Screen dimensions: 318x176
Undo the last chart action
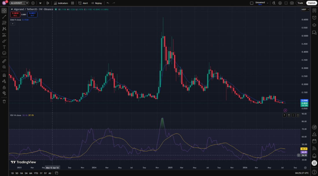pos(108,3)
